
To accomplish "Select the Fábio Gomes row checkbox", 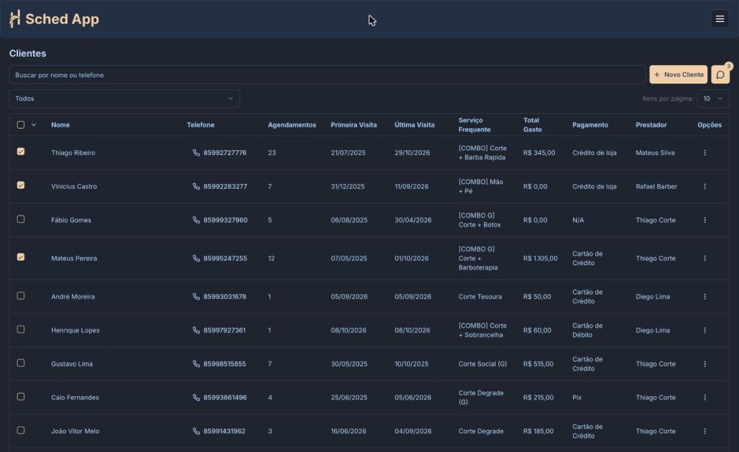I will tap(21, 219).
